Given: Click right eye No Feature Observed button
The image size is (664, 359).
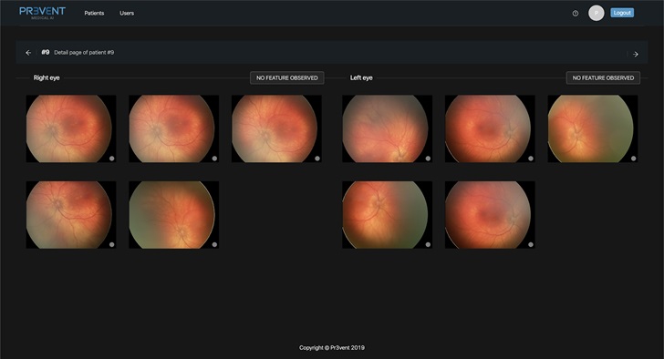Looking at the screenshot, I should 287,77.
